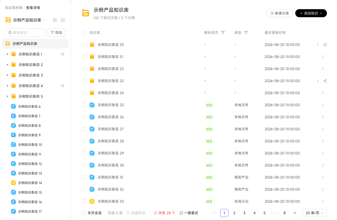The height and width of the screenshot is (220, 337).
Task: Expand sidebar folder 示例知识条目 1
Action: pyautogui.click(x=7, y=54)
